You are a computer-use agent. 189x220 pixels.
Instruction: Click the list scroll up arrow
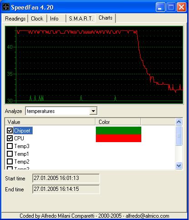[179, 122]
